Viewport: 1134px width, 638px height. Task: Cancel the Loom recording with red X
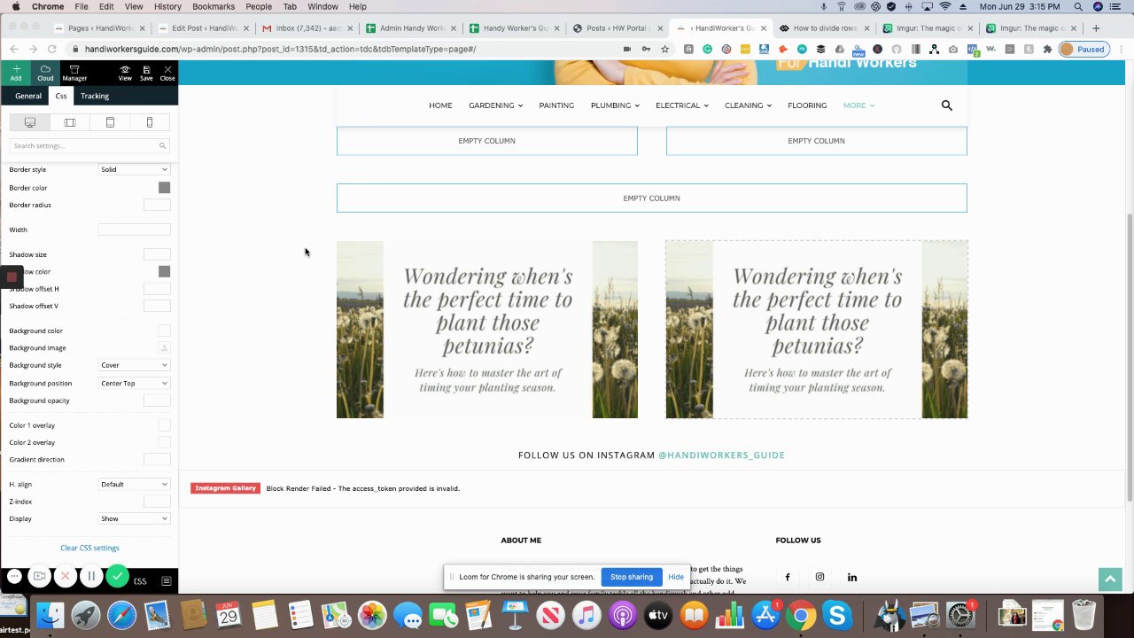[x=65, y=577]
